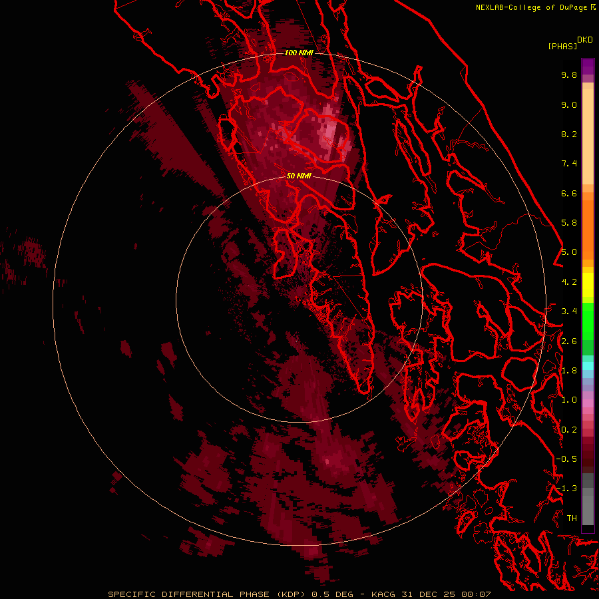Click the 3.4 value on color scale

click(569, 311)
